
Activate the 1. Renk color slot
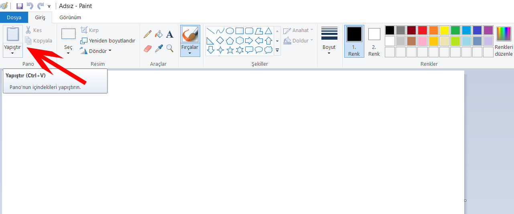point(354,41)
